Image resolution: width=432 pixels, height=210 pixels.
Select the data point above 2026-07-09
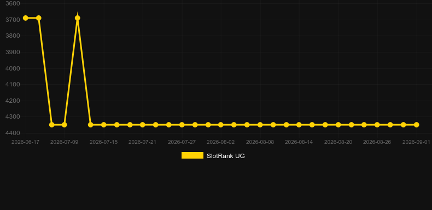64,125
